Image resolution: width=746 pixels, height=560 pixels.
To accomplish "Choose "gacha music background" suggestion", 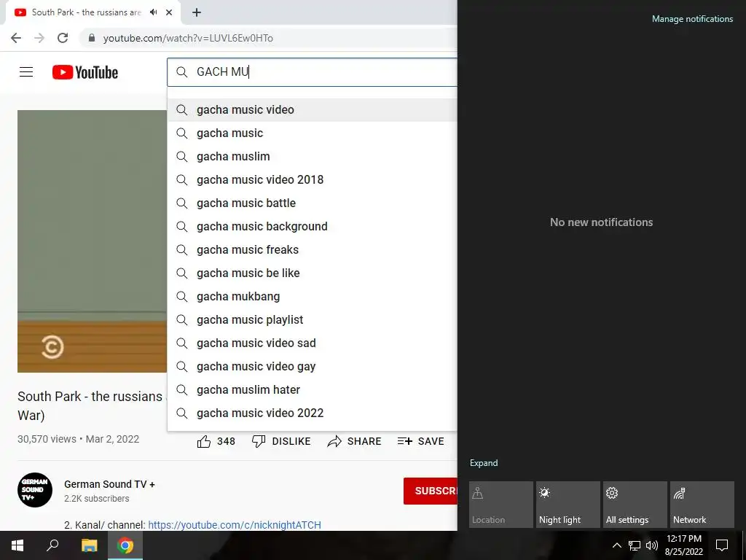I will [x=312, y=226].
